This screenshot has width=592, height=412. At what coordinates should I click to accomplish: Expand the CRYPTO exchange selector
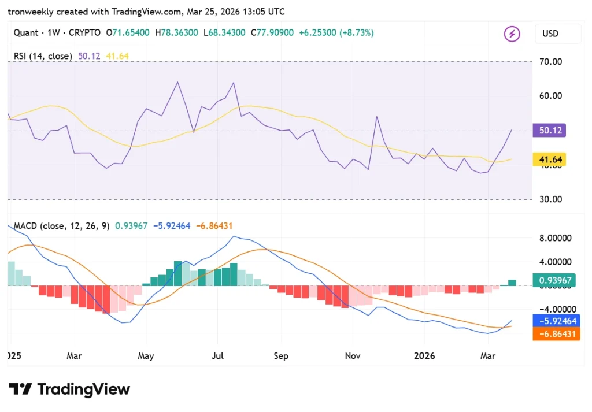(84, 33)
